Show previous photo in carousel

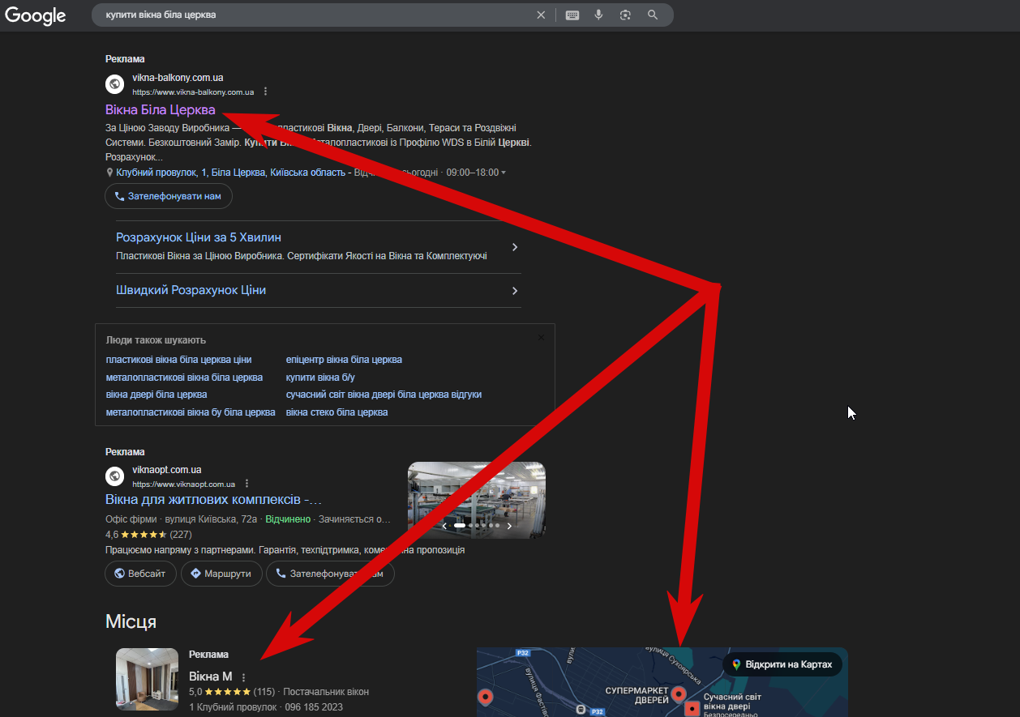click(444, 526)
